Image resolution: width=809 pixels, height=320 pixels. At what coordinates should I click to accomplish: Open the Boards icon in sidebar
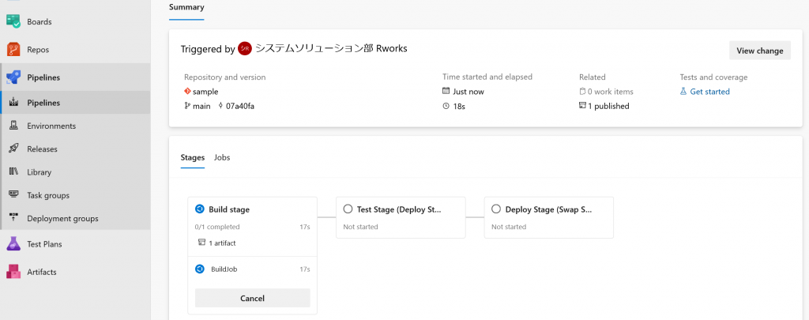coord(13,21)
